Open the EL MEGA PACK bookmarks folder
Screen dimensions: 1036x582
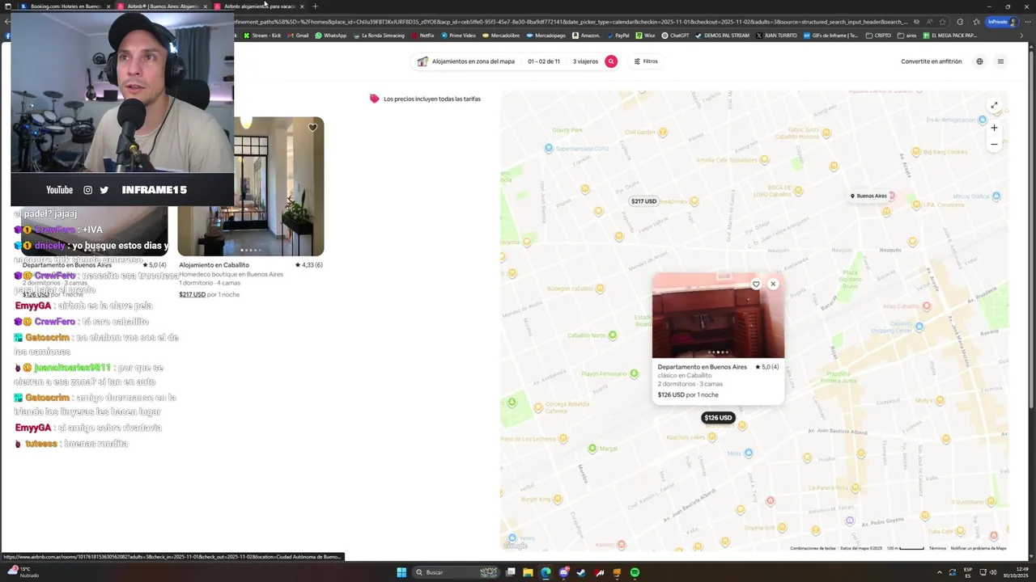pos(950,36)
